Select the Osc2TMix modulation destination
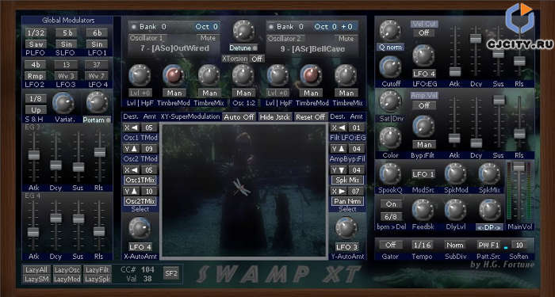The height and width of the screenshot is (297, 555). 140,201
